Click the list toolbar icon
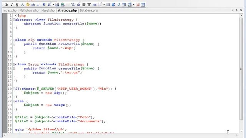Screen dimensions: 246x138 click(x=100, y=5)
